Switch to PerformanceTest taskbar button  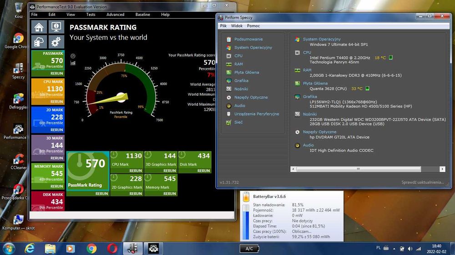pos(153,249)
